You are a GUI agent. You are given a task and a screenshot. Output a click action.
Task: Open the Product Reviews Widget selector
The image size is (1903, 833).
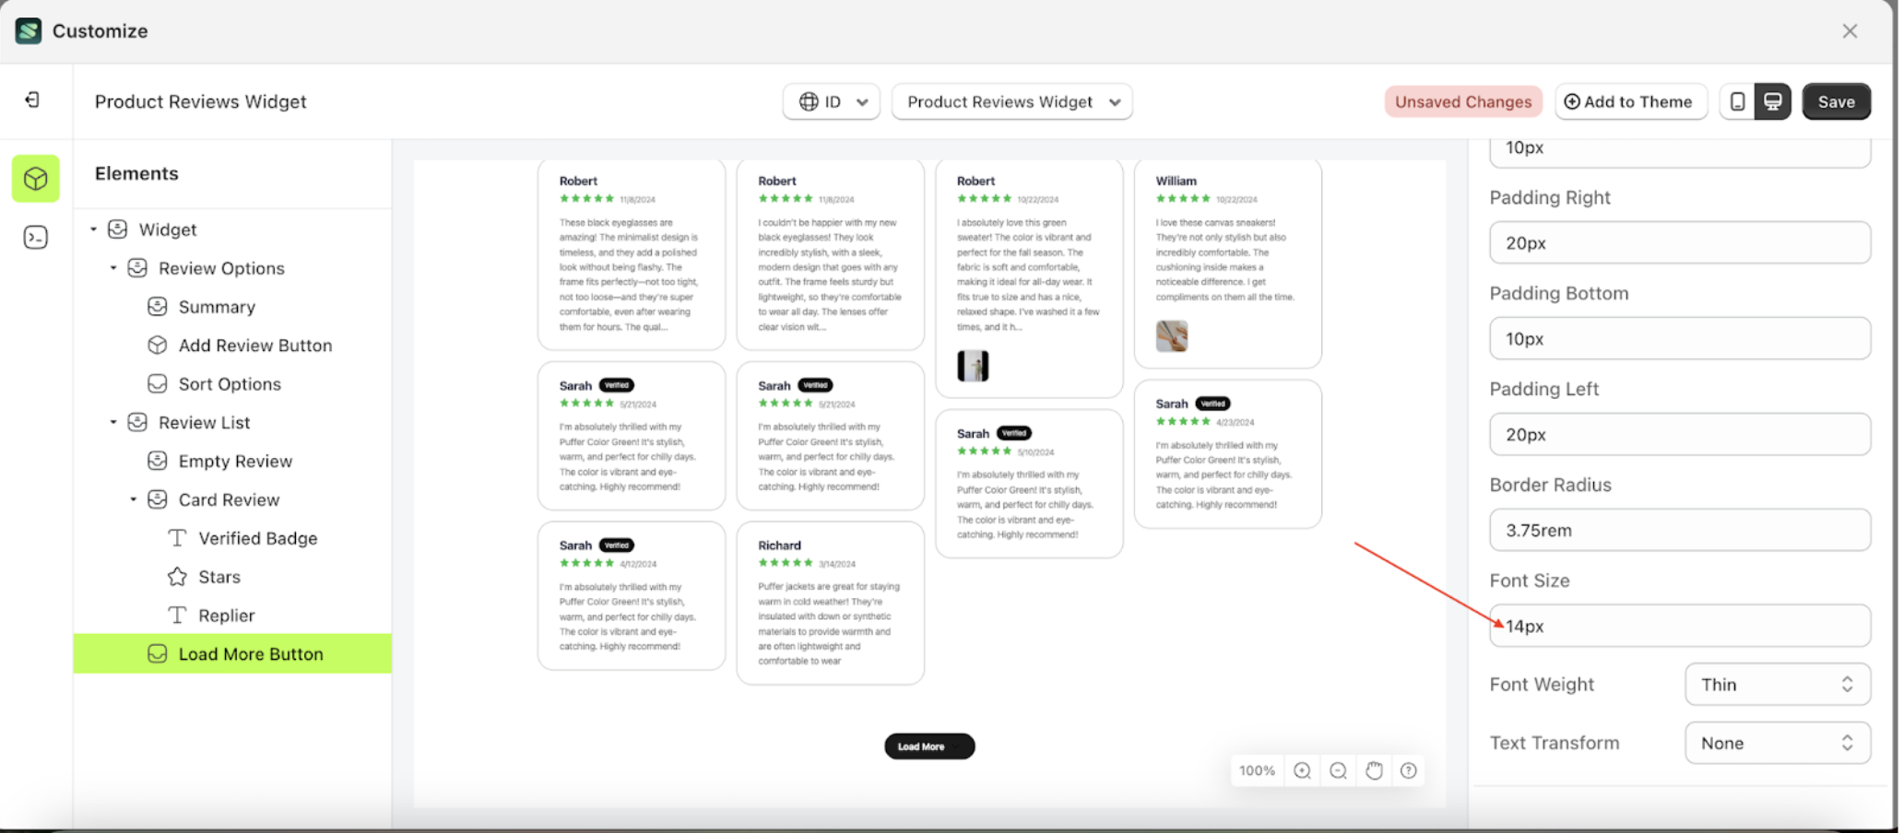click(x=1011, y=101)
